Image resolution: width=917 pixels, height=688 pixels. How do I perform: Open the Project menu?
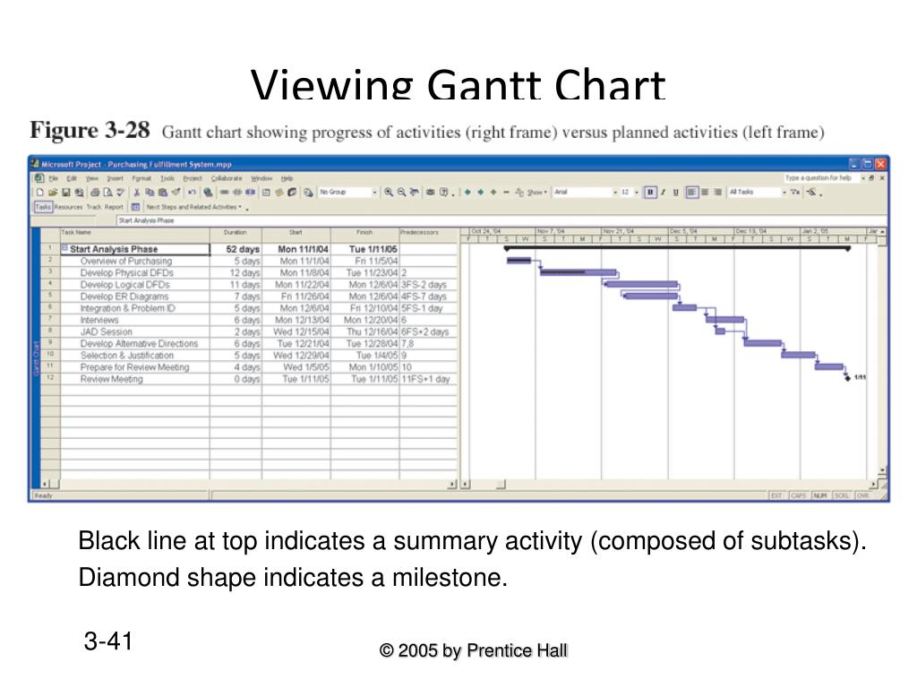tap(193, 178)
